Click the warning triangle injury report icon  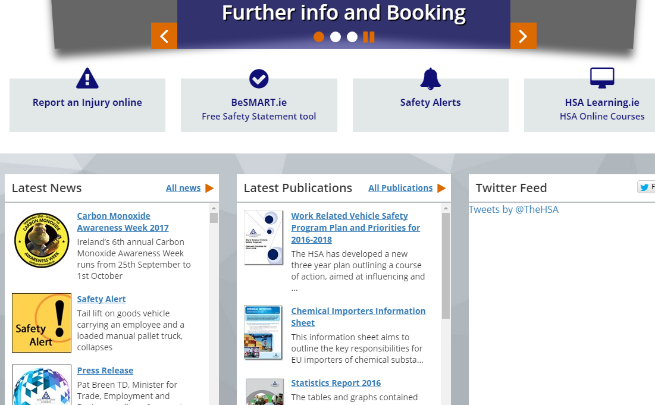coord(87,78)
